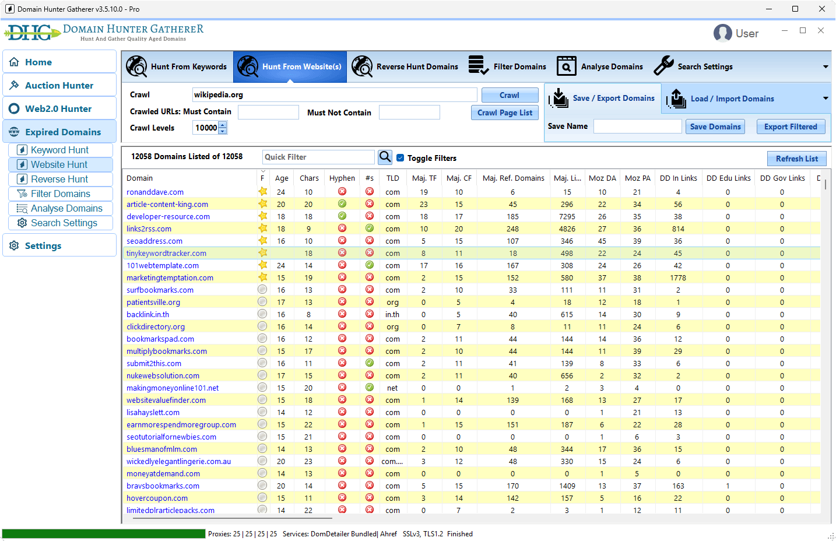
Task: Run the Quick Filter search magnifier
Action: click(x=385, y=157)
